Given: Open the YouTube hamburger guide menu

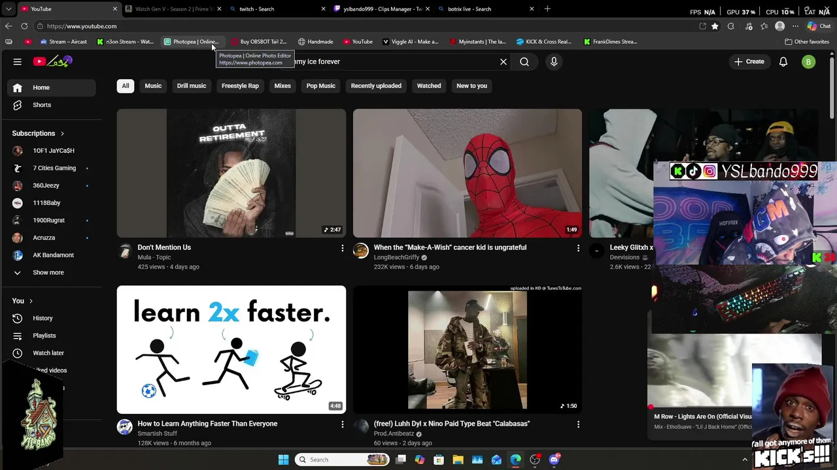Looking at the screenshot, I should (x=18, y=61).
